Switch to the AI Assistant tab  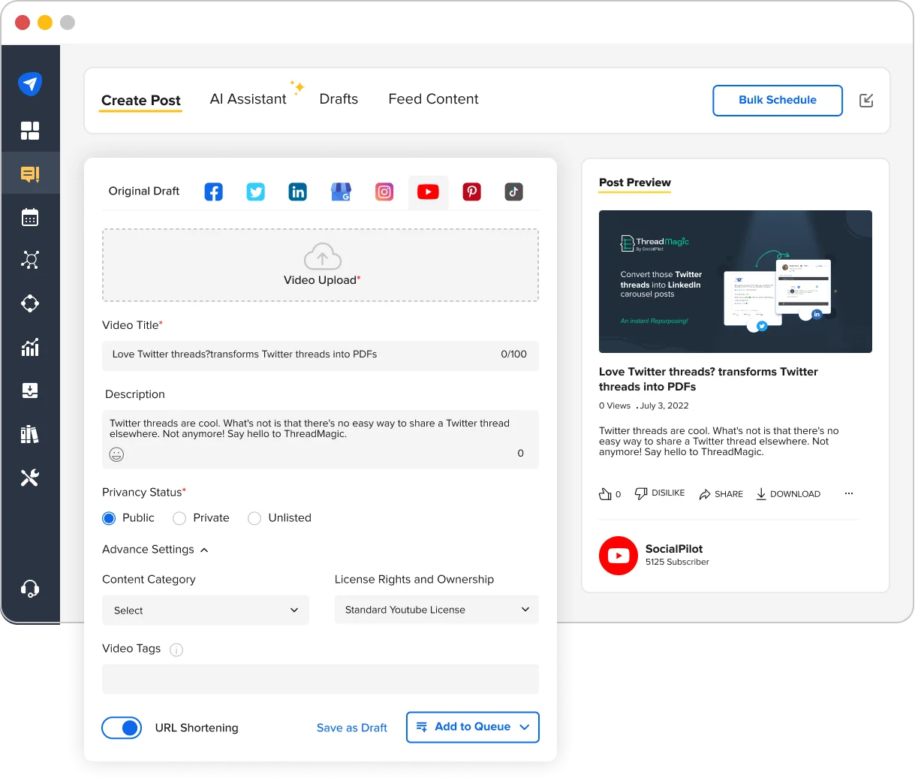coord(248,98)
